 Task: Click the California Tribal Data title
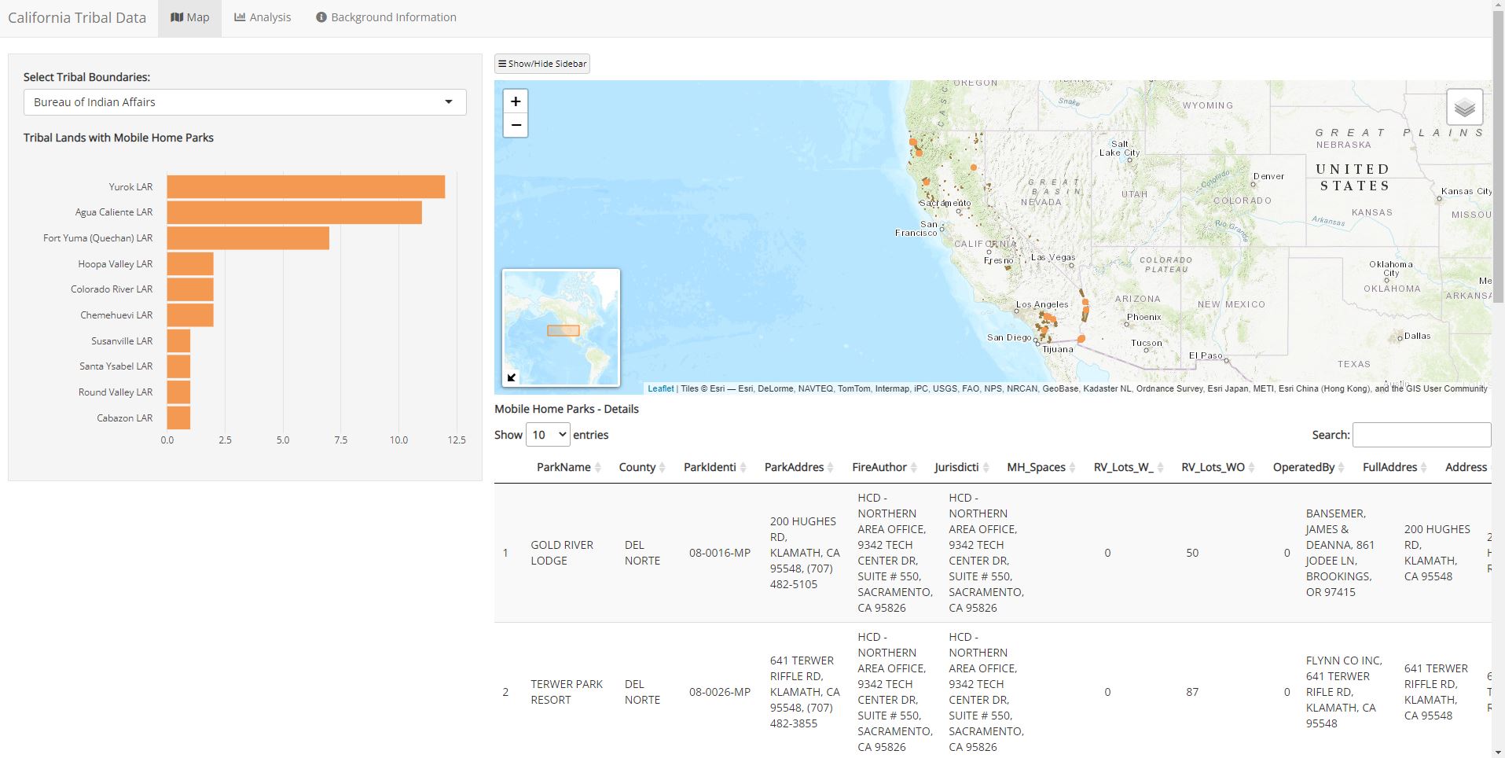coord(77,18)
